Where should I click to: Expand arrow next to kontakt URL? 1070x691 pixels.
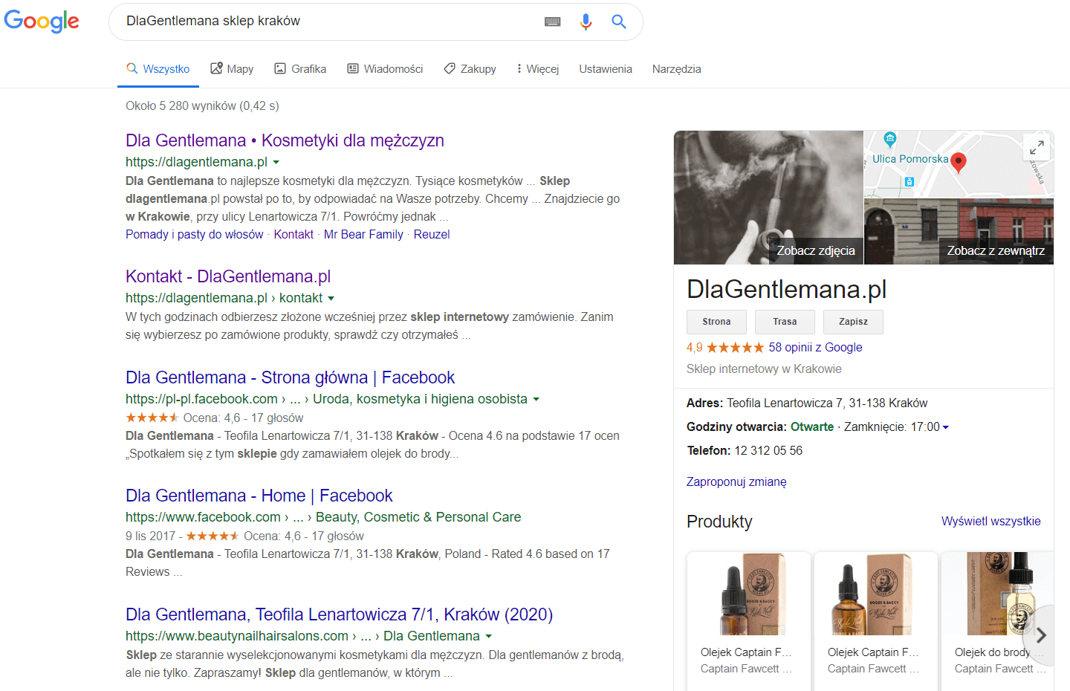(331, 299)
